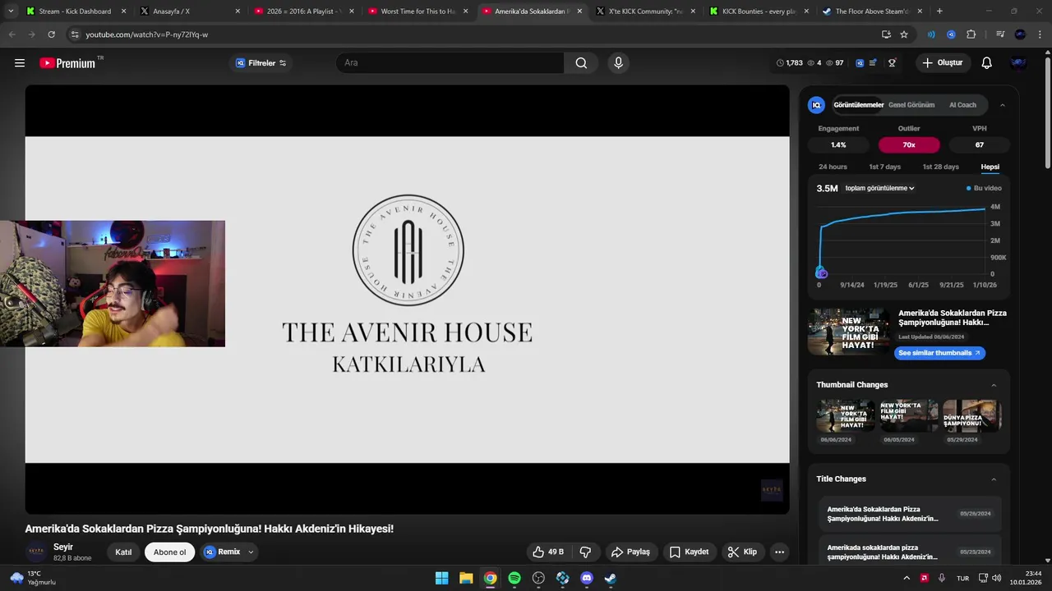
Task: Click the install app icon in address bar
Action: pos(886,34)
